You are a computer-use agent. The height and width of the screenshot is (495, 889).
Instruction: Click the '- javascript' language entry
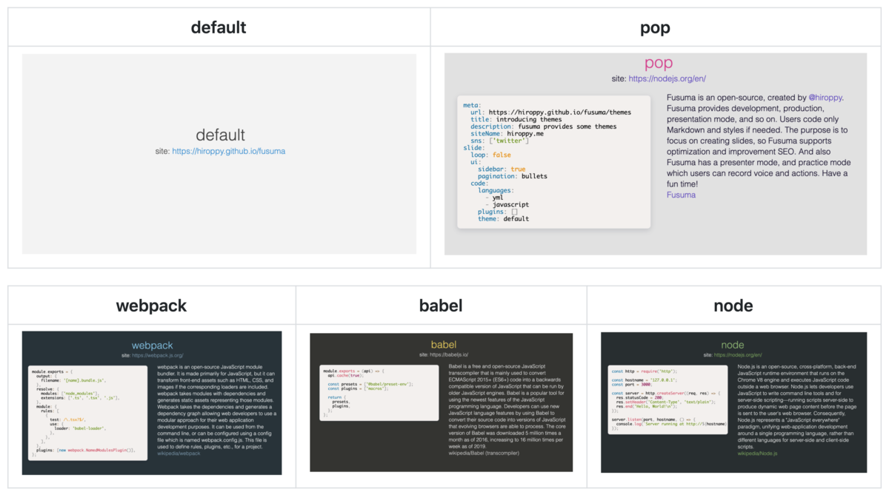coord(507,205)
